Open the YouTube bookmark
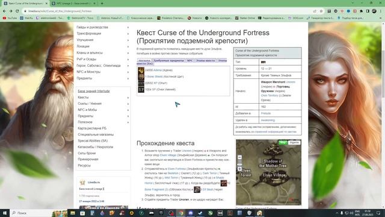Screen dimensions: 385x217 tap(10, 18)
